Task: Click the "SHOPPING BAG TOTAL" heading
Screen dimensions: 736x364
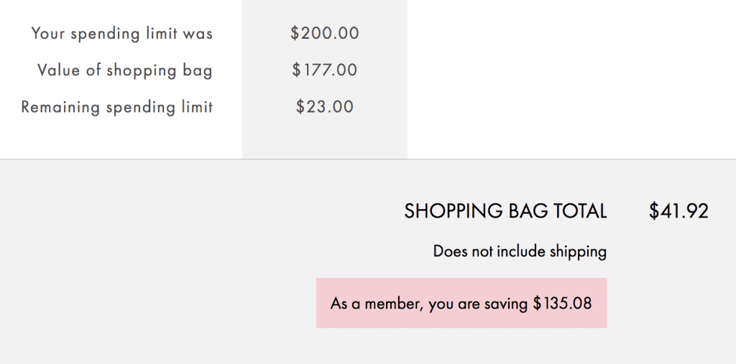Action: point(505,211)
